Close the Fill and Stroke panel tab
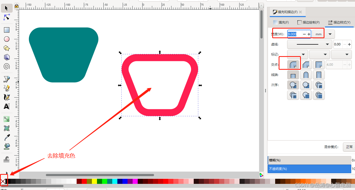 [x=300, y=12]
